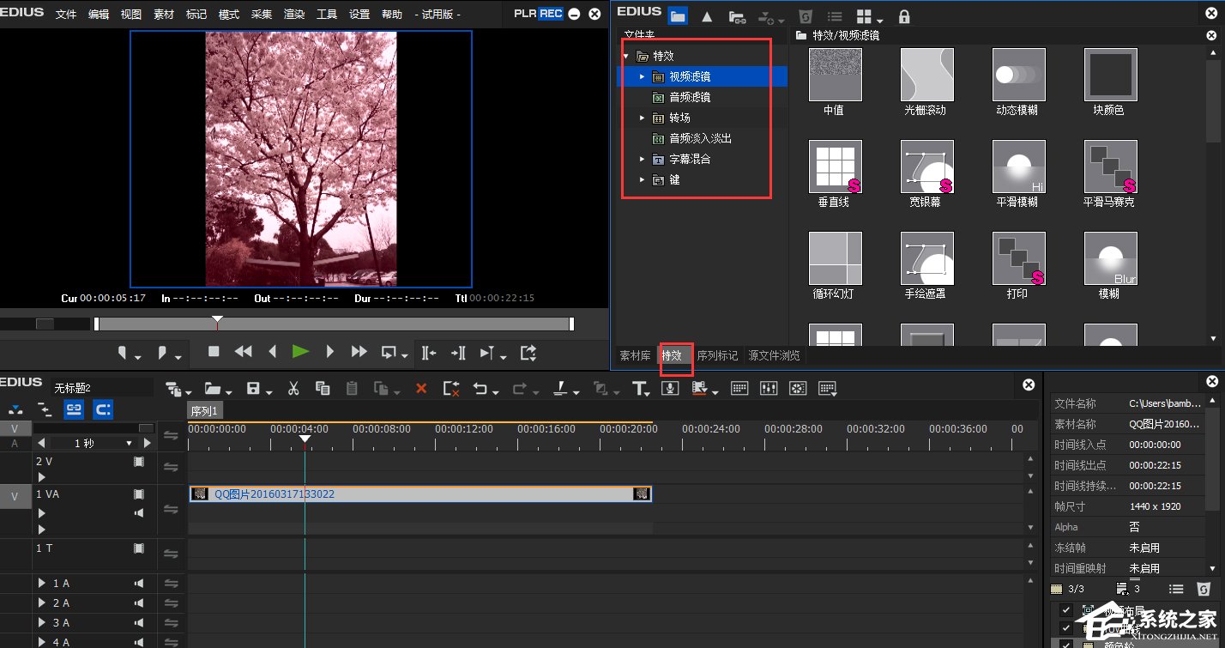Click the red X delete icon

tap(421, 389)
